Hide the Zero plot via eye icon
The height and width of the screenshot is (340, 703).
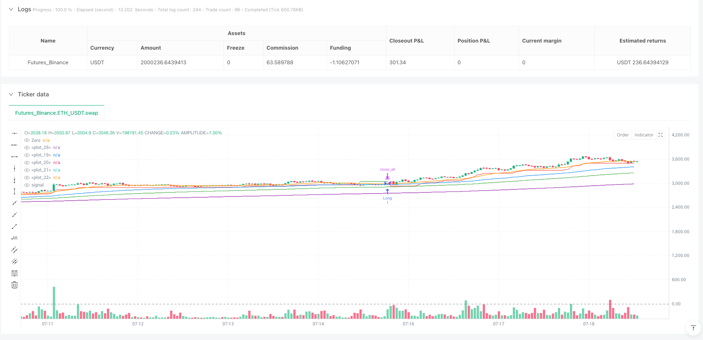coord(27,141)
